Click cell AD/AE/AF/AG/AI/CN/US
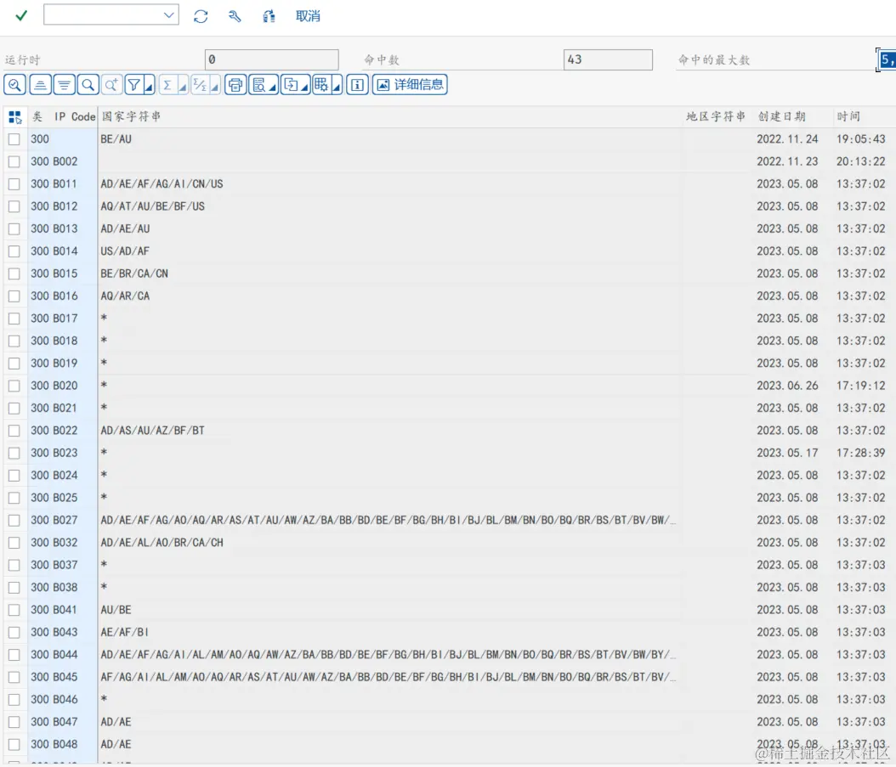 162,184
